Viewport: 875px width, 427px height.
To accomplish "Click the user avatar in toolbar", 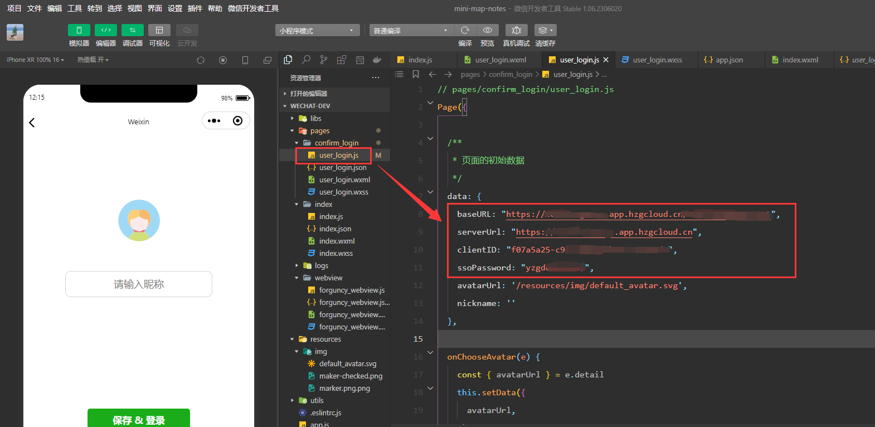I will click(15, 32).
